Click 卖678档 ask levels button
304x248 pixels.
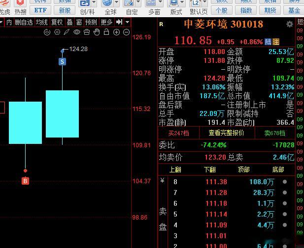click(275, 133)
